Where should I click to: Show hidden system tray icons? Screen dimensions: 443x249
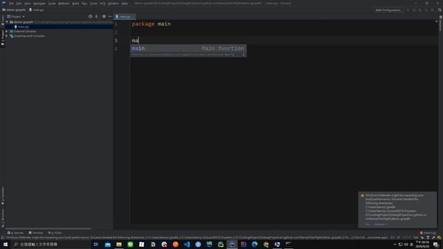coord(395,244)
